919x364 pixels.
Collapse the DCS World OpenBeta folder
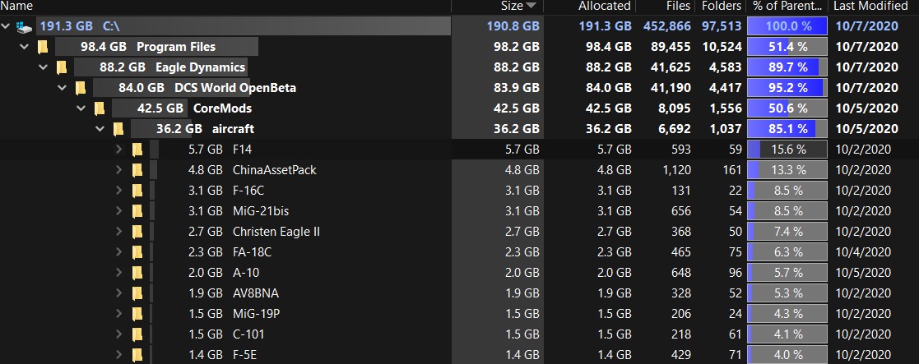click(62, 88)
